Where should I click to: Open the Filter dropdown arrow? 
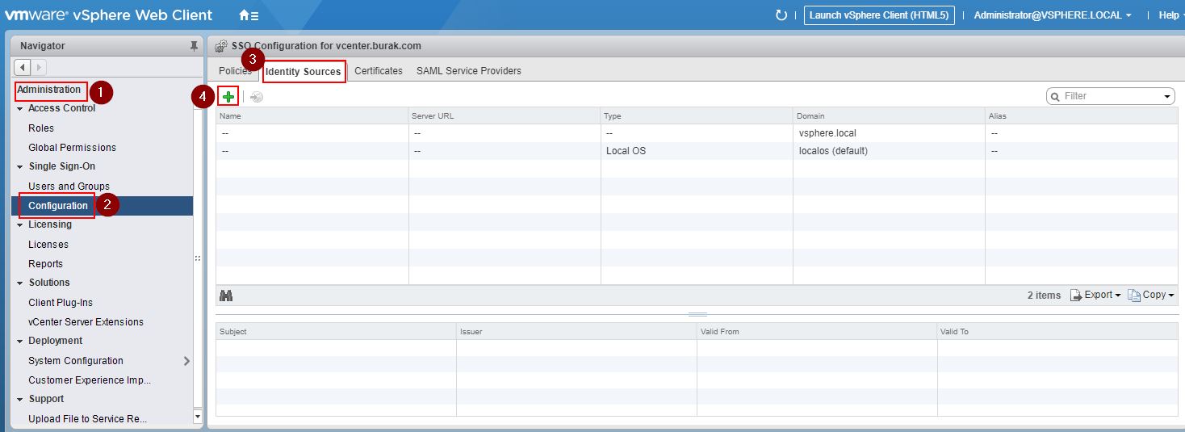(x=1169, y=97)
